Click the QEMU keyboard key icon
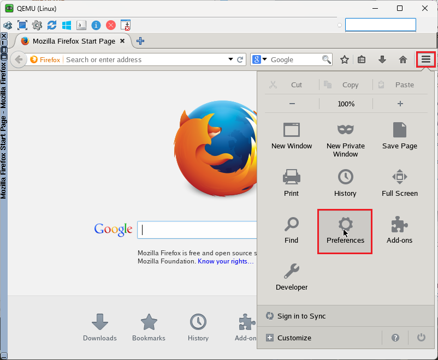438x360 pixels. [81, 25]
